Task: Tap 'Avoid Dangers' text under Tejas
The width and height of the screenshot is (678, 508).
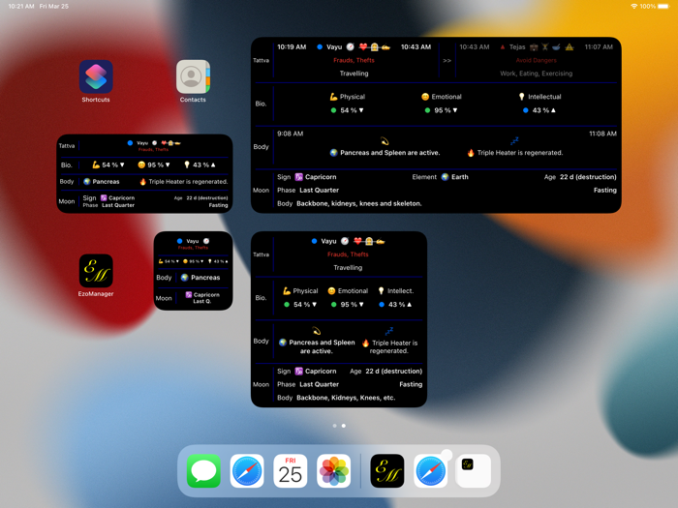Action: [537, 60]
